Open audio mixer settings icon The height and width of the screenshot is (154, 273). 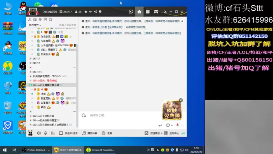coord(53,133)
